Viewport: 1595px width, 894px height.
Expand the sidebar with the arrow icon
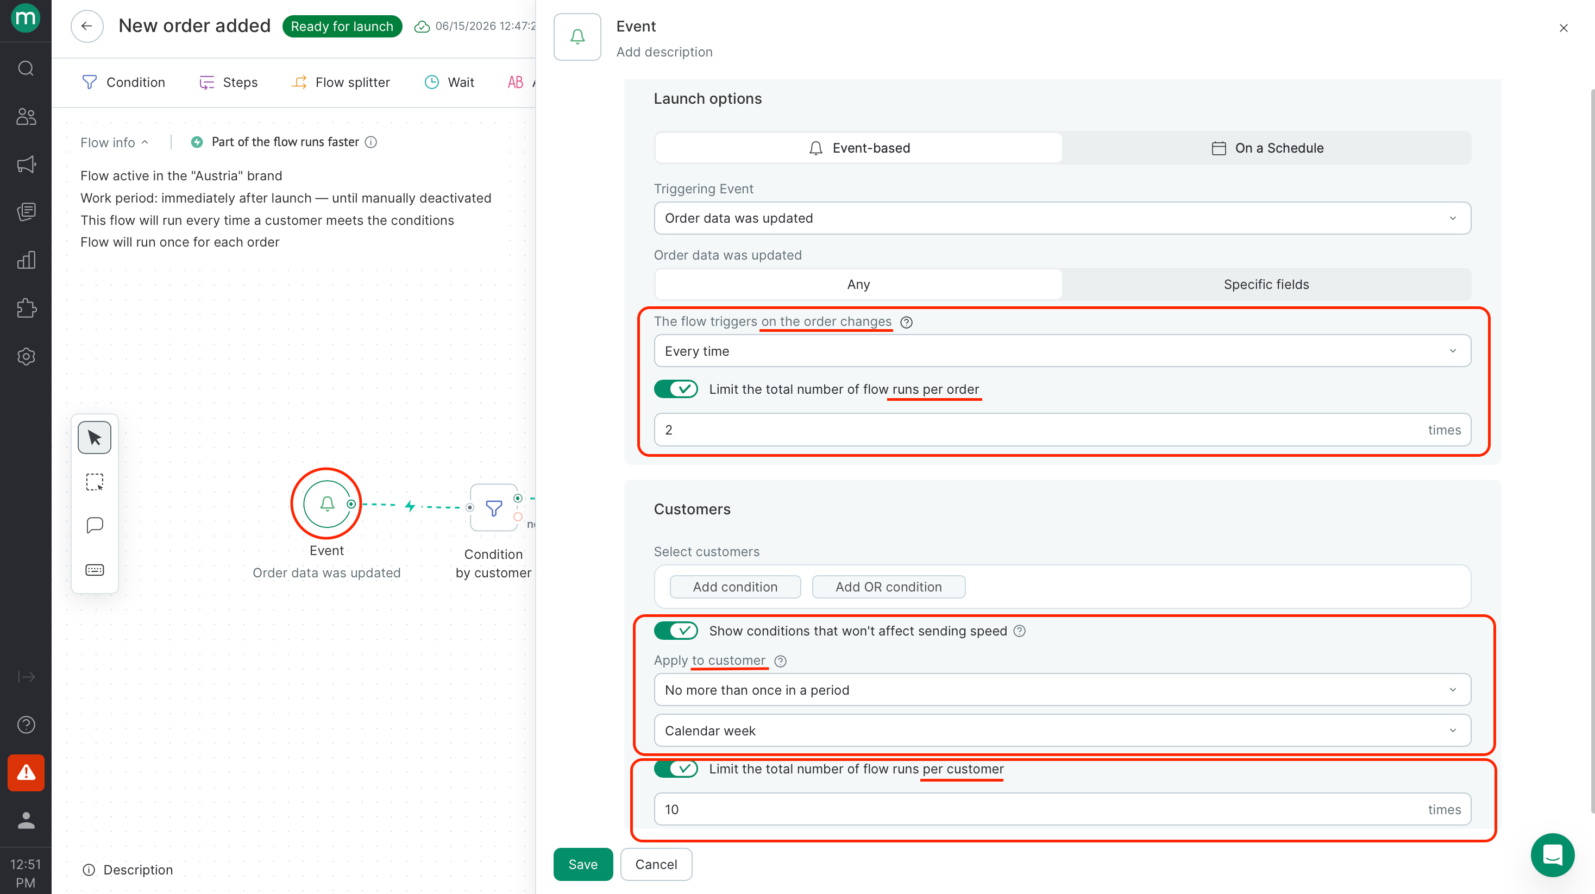pyautogui.click(x=26, y=677)
